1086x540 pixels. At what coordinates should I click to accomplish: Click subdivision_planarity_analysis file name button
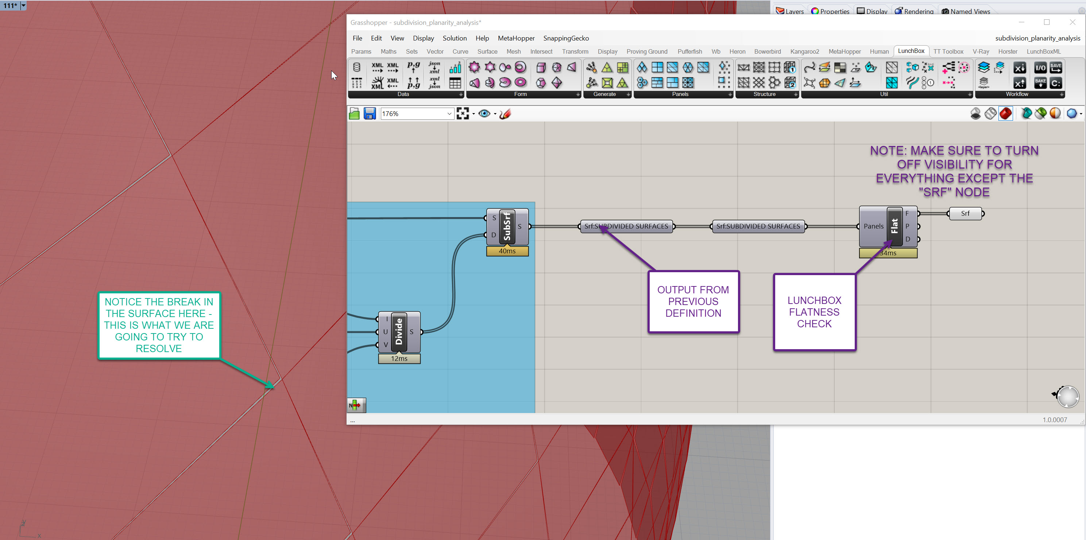[x=1037, y=38]
